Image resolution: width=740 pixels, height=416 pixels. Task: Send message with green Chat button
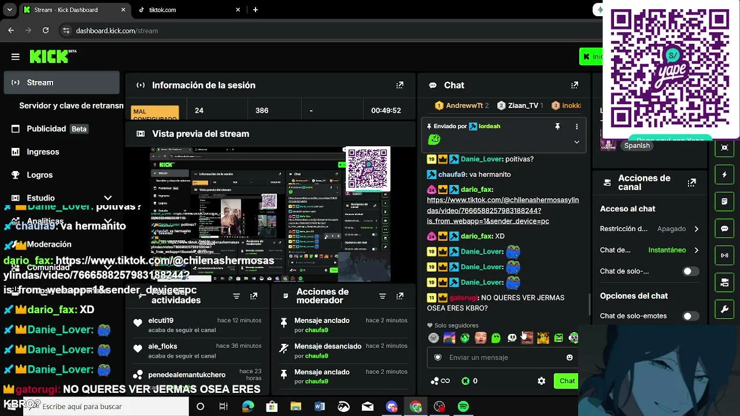click(x=566, y=381)
